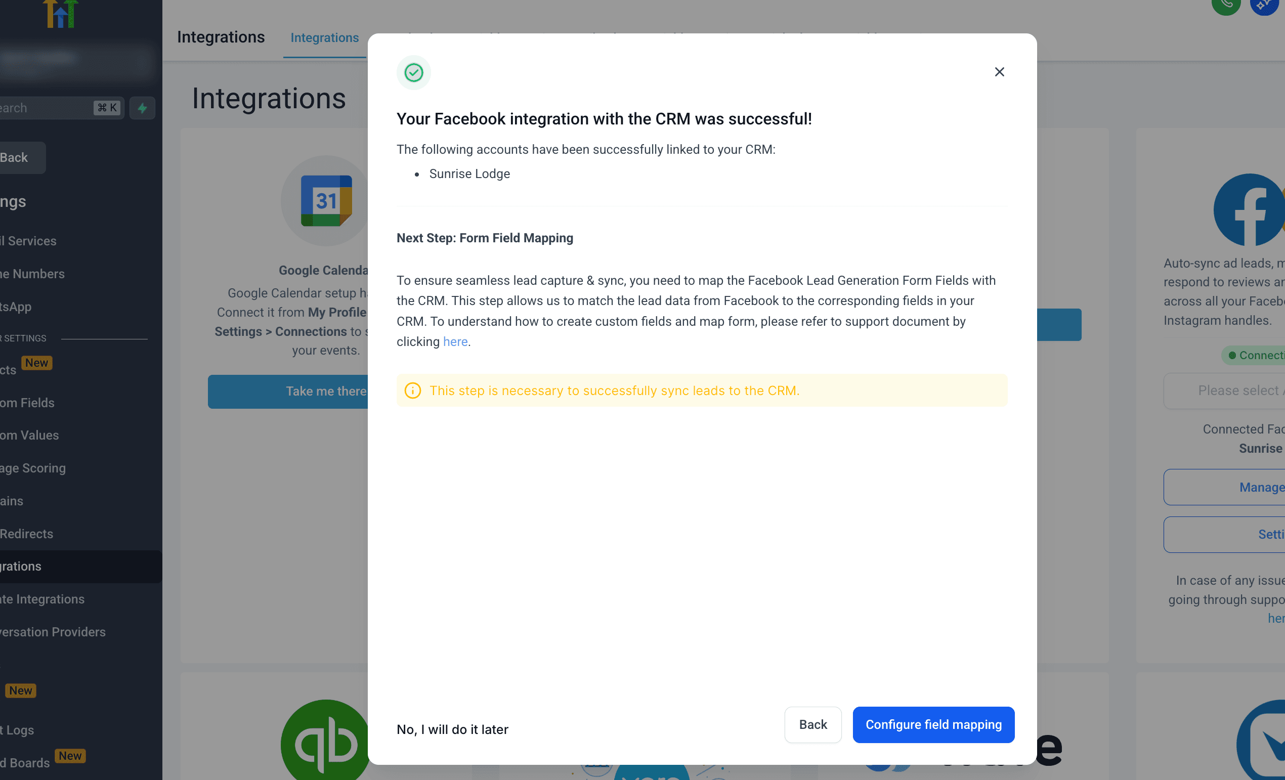1285x780 pixels.
Task: Click the Google Calendar icon
Action: click(x=326, y=201)
